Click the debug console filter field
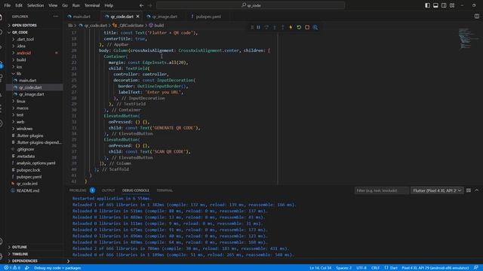This screenshot has height=271, width=483. [382, 190]
